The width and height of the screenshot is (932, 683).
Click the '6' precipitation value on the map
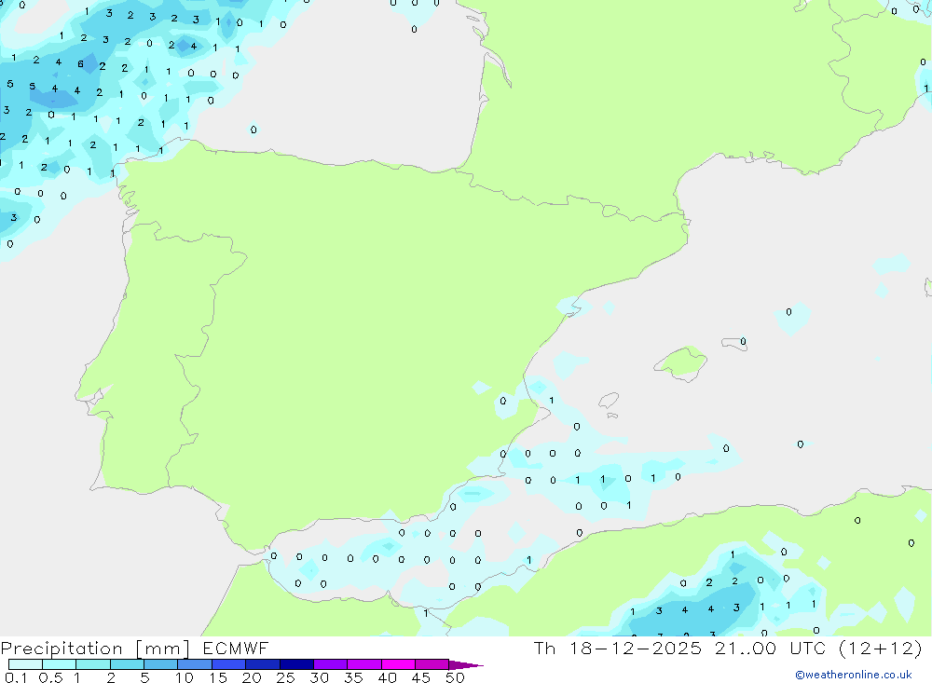[80, 64]
